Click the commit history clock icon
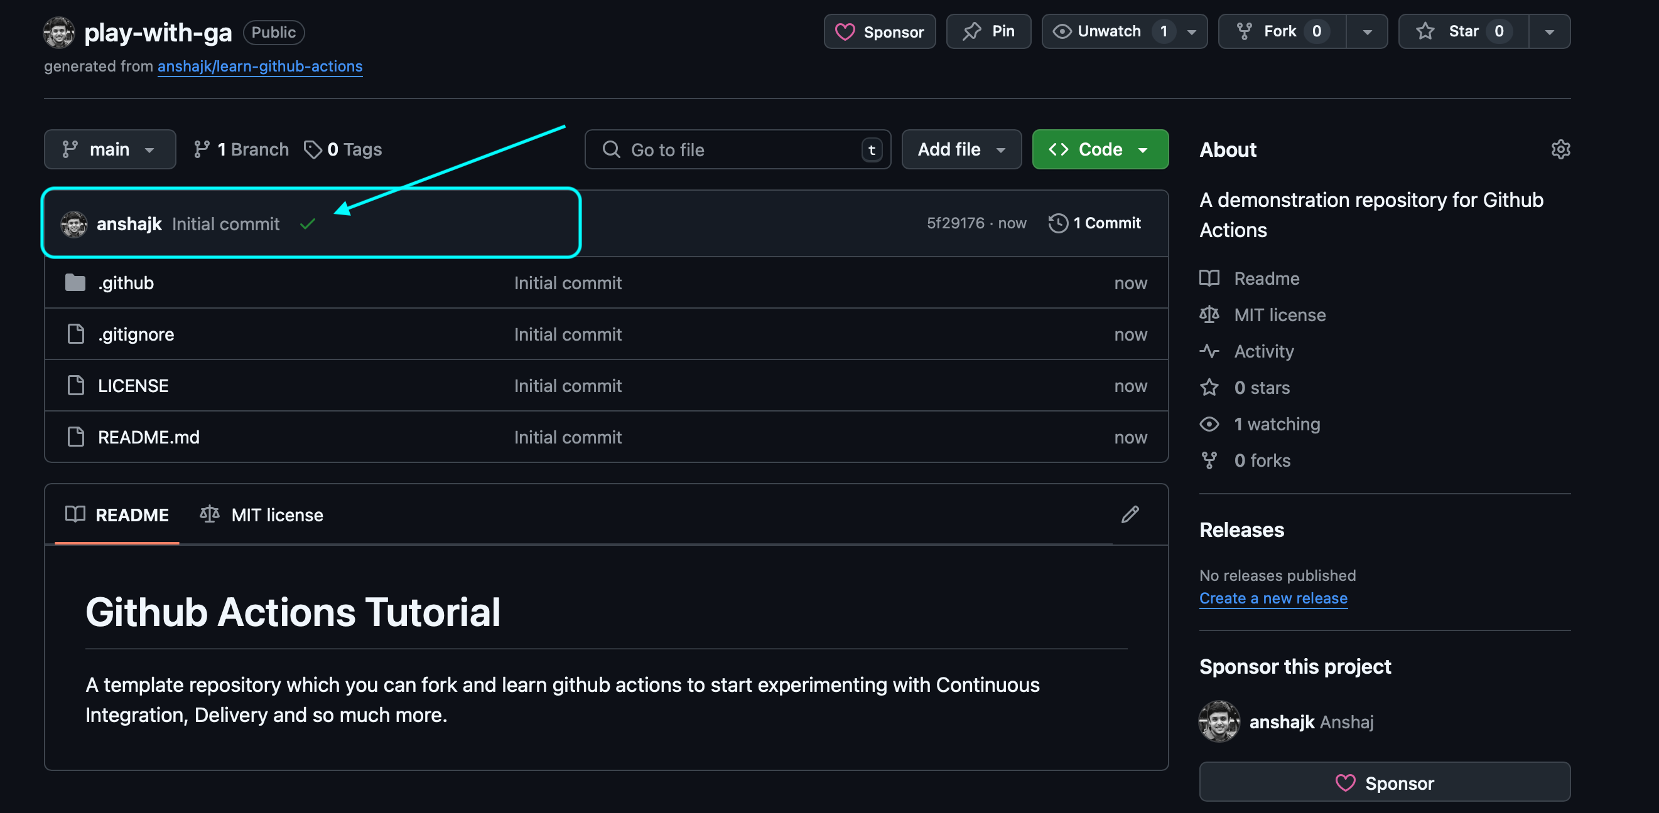 tap(1057, 223)
